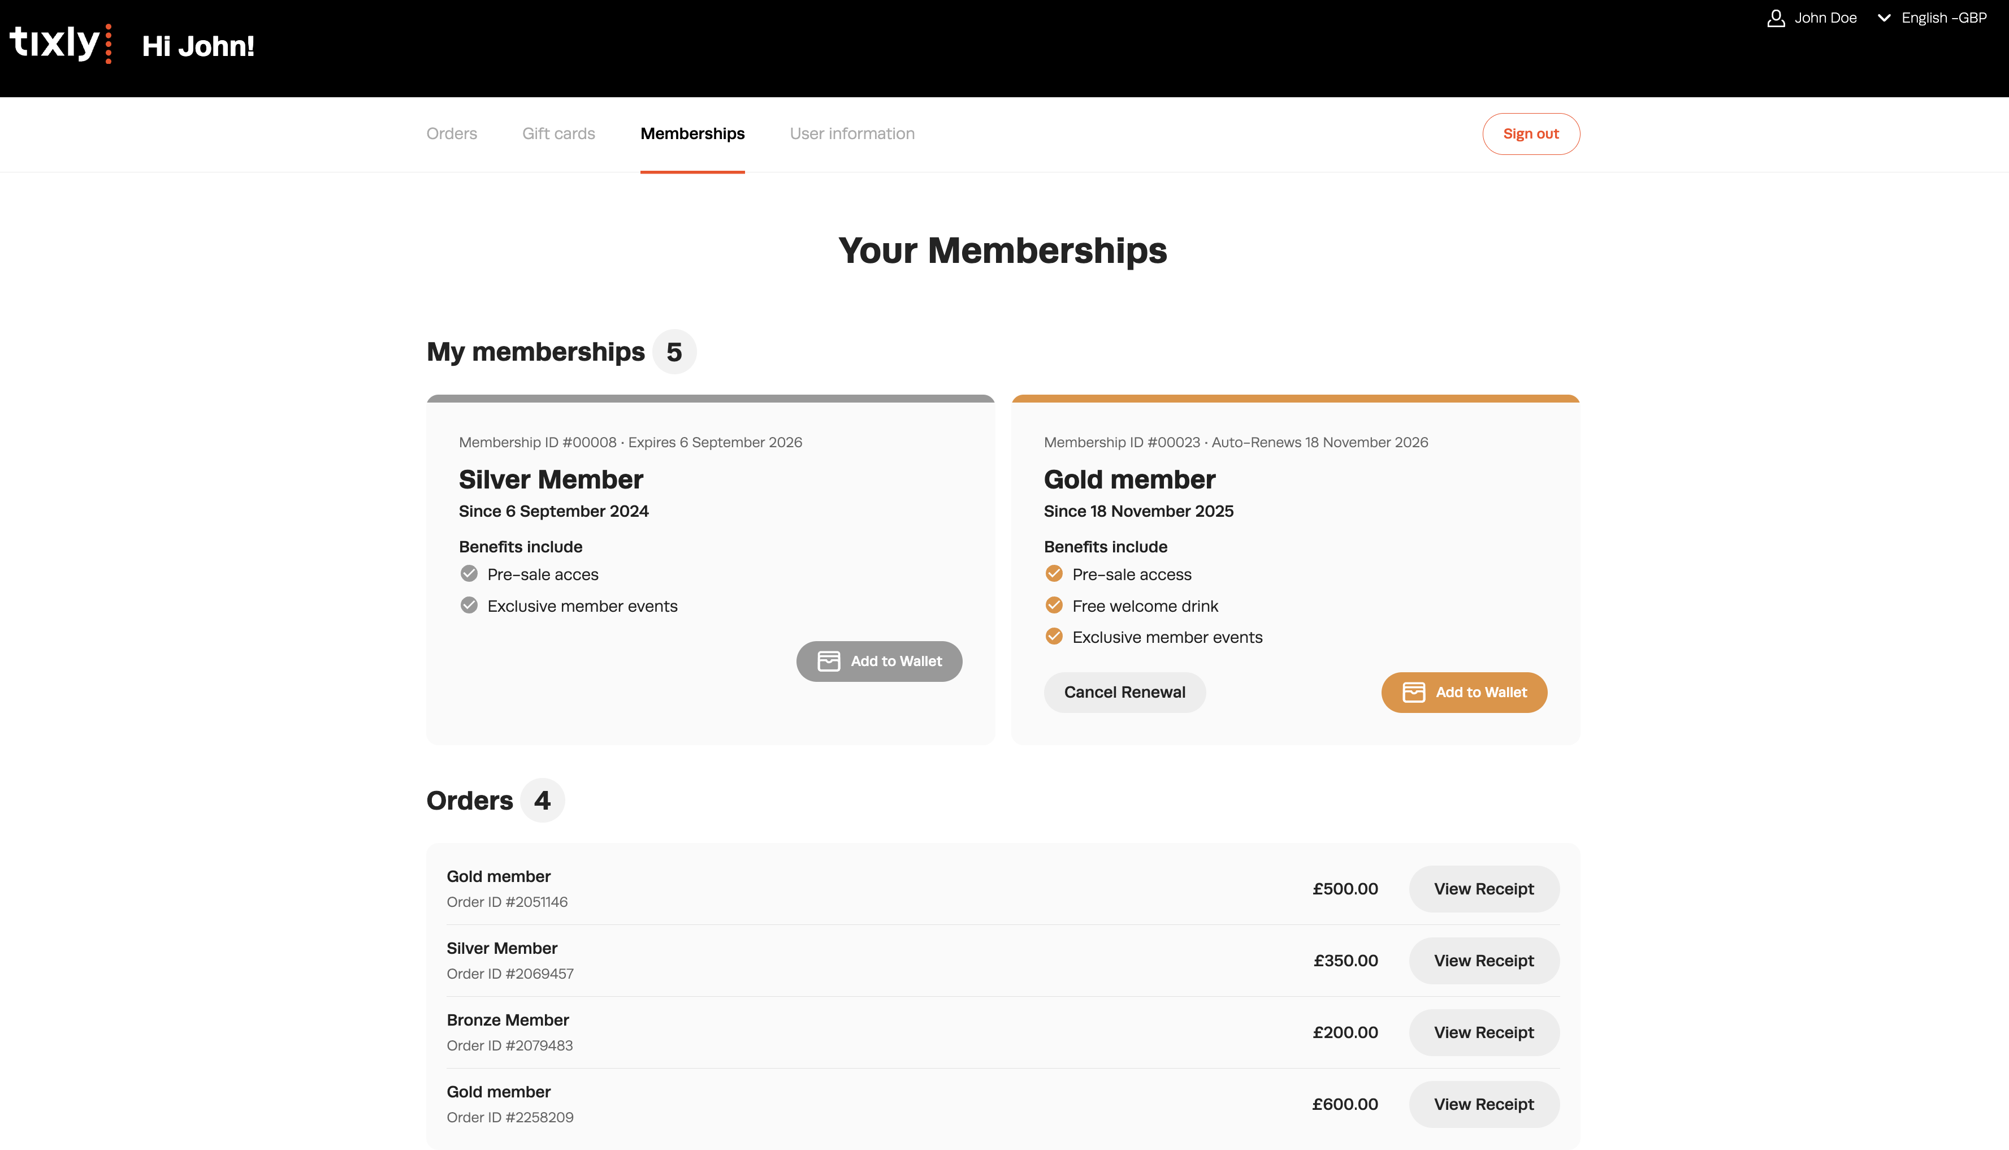Click wallet icon on Gold member card
This screenshot has width=2009, height=1150.
(1413, 693)
